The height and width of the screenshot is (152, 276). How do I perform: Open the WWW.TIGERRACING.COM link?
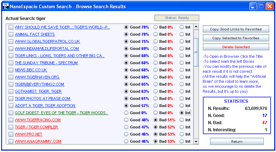point(38,120)
